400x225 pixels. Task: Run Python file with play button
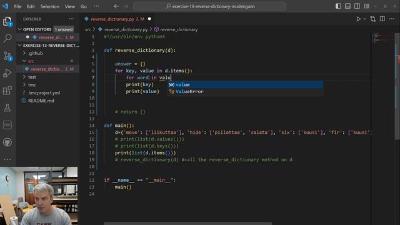tap(358, 19)
